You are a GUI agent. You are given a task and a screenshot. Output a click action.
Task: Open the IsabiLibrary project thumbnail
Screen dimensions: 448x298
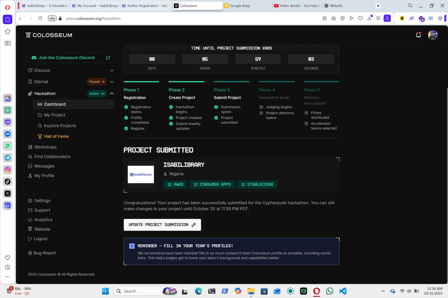[141, 174]
